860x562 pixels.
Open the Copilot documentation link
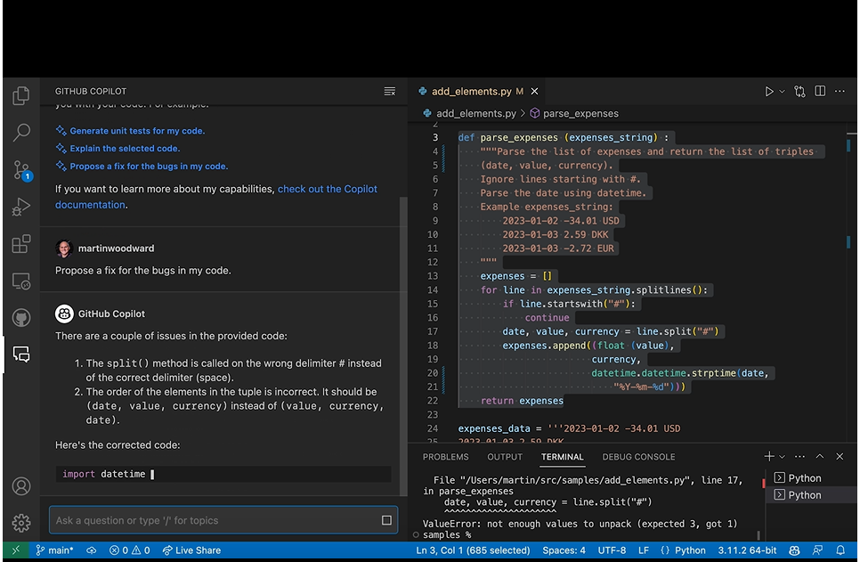tap(216, 197)
